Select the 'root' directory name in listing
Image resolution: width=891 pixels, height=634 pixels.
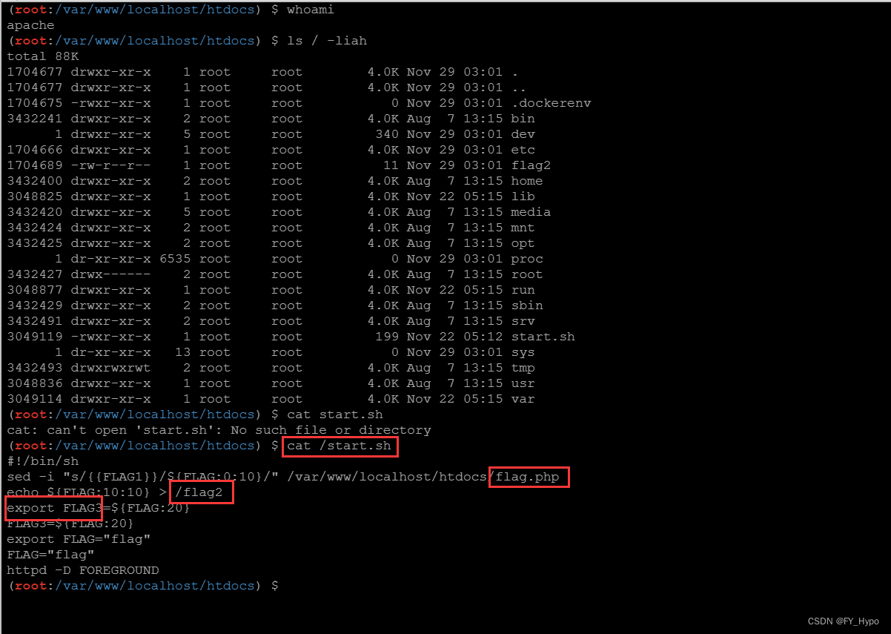[x=526, y=274]
